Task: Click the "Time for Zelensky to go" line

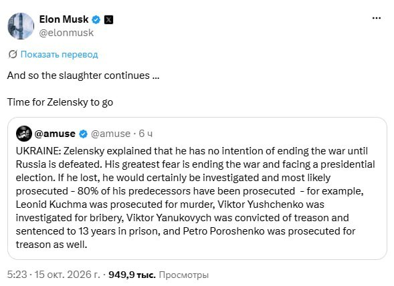Action: tap(60, 102)
